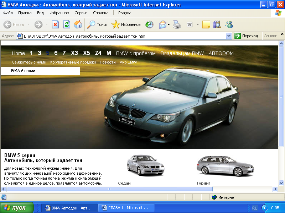Click the horizontal scrollbar right arrow
Viewport: 285px width, 213px height.
click(275, 189)
